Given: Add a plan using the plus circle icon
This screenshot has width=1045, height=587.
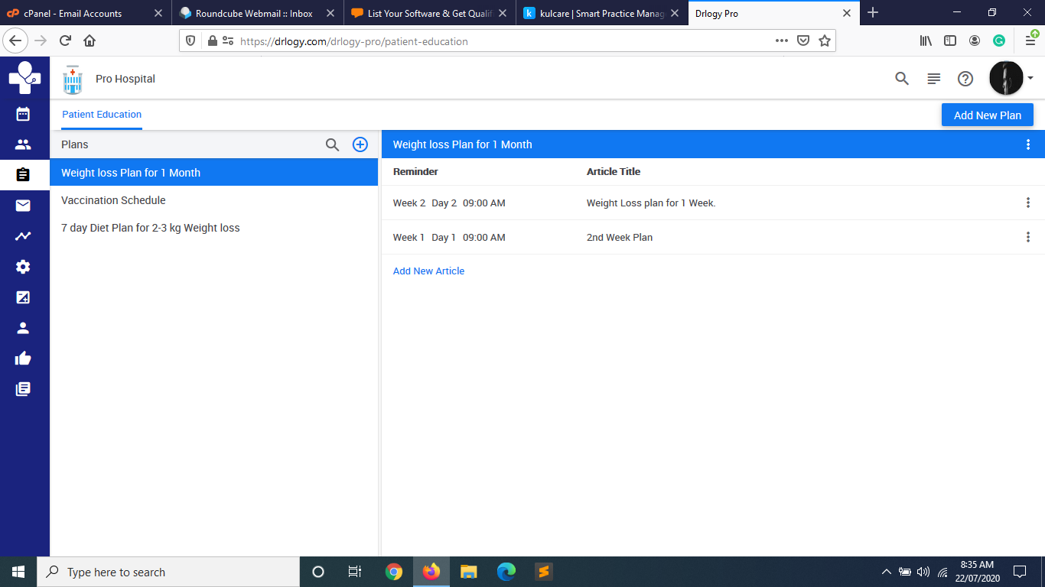Looking at the screenshot, I should pyautogui.click(x=360, y=144).
